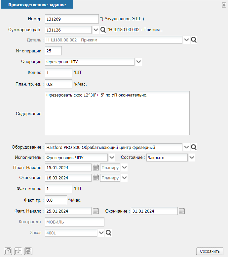The image size is (228, 257).
Task: Focus the Факт. кол-во field
Action: 58,188
